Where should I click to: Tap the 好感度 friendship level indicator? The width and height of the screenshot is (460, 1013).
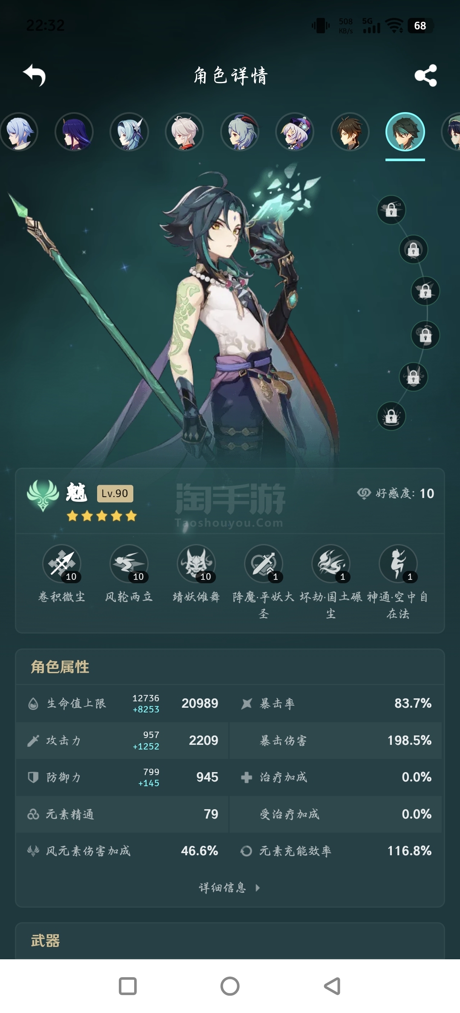(396, 493)
